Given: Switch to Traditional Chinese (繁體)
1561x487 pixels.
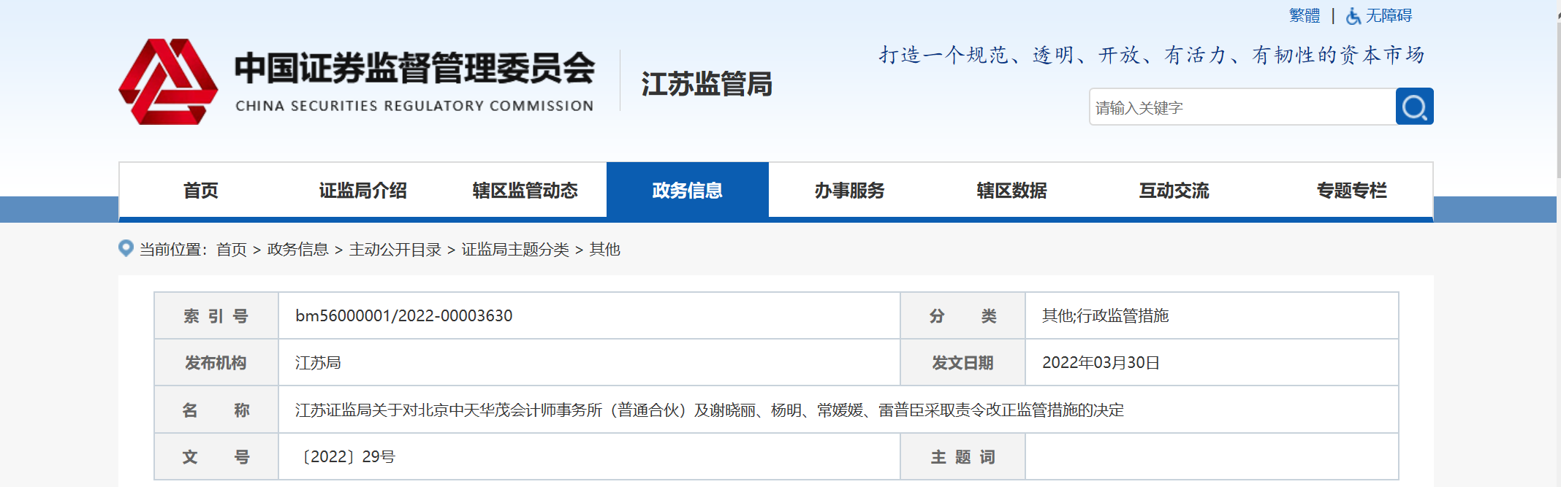Looking at the screenshot, I should click(x=1304, y=16).
